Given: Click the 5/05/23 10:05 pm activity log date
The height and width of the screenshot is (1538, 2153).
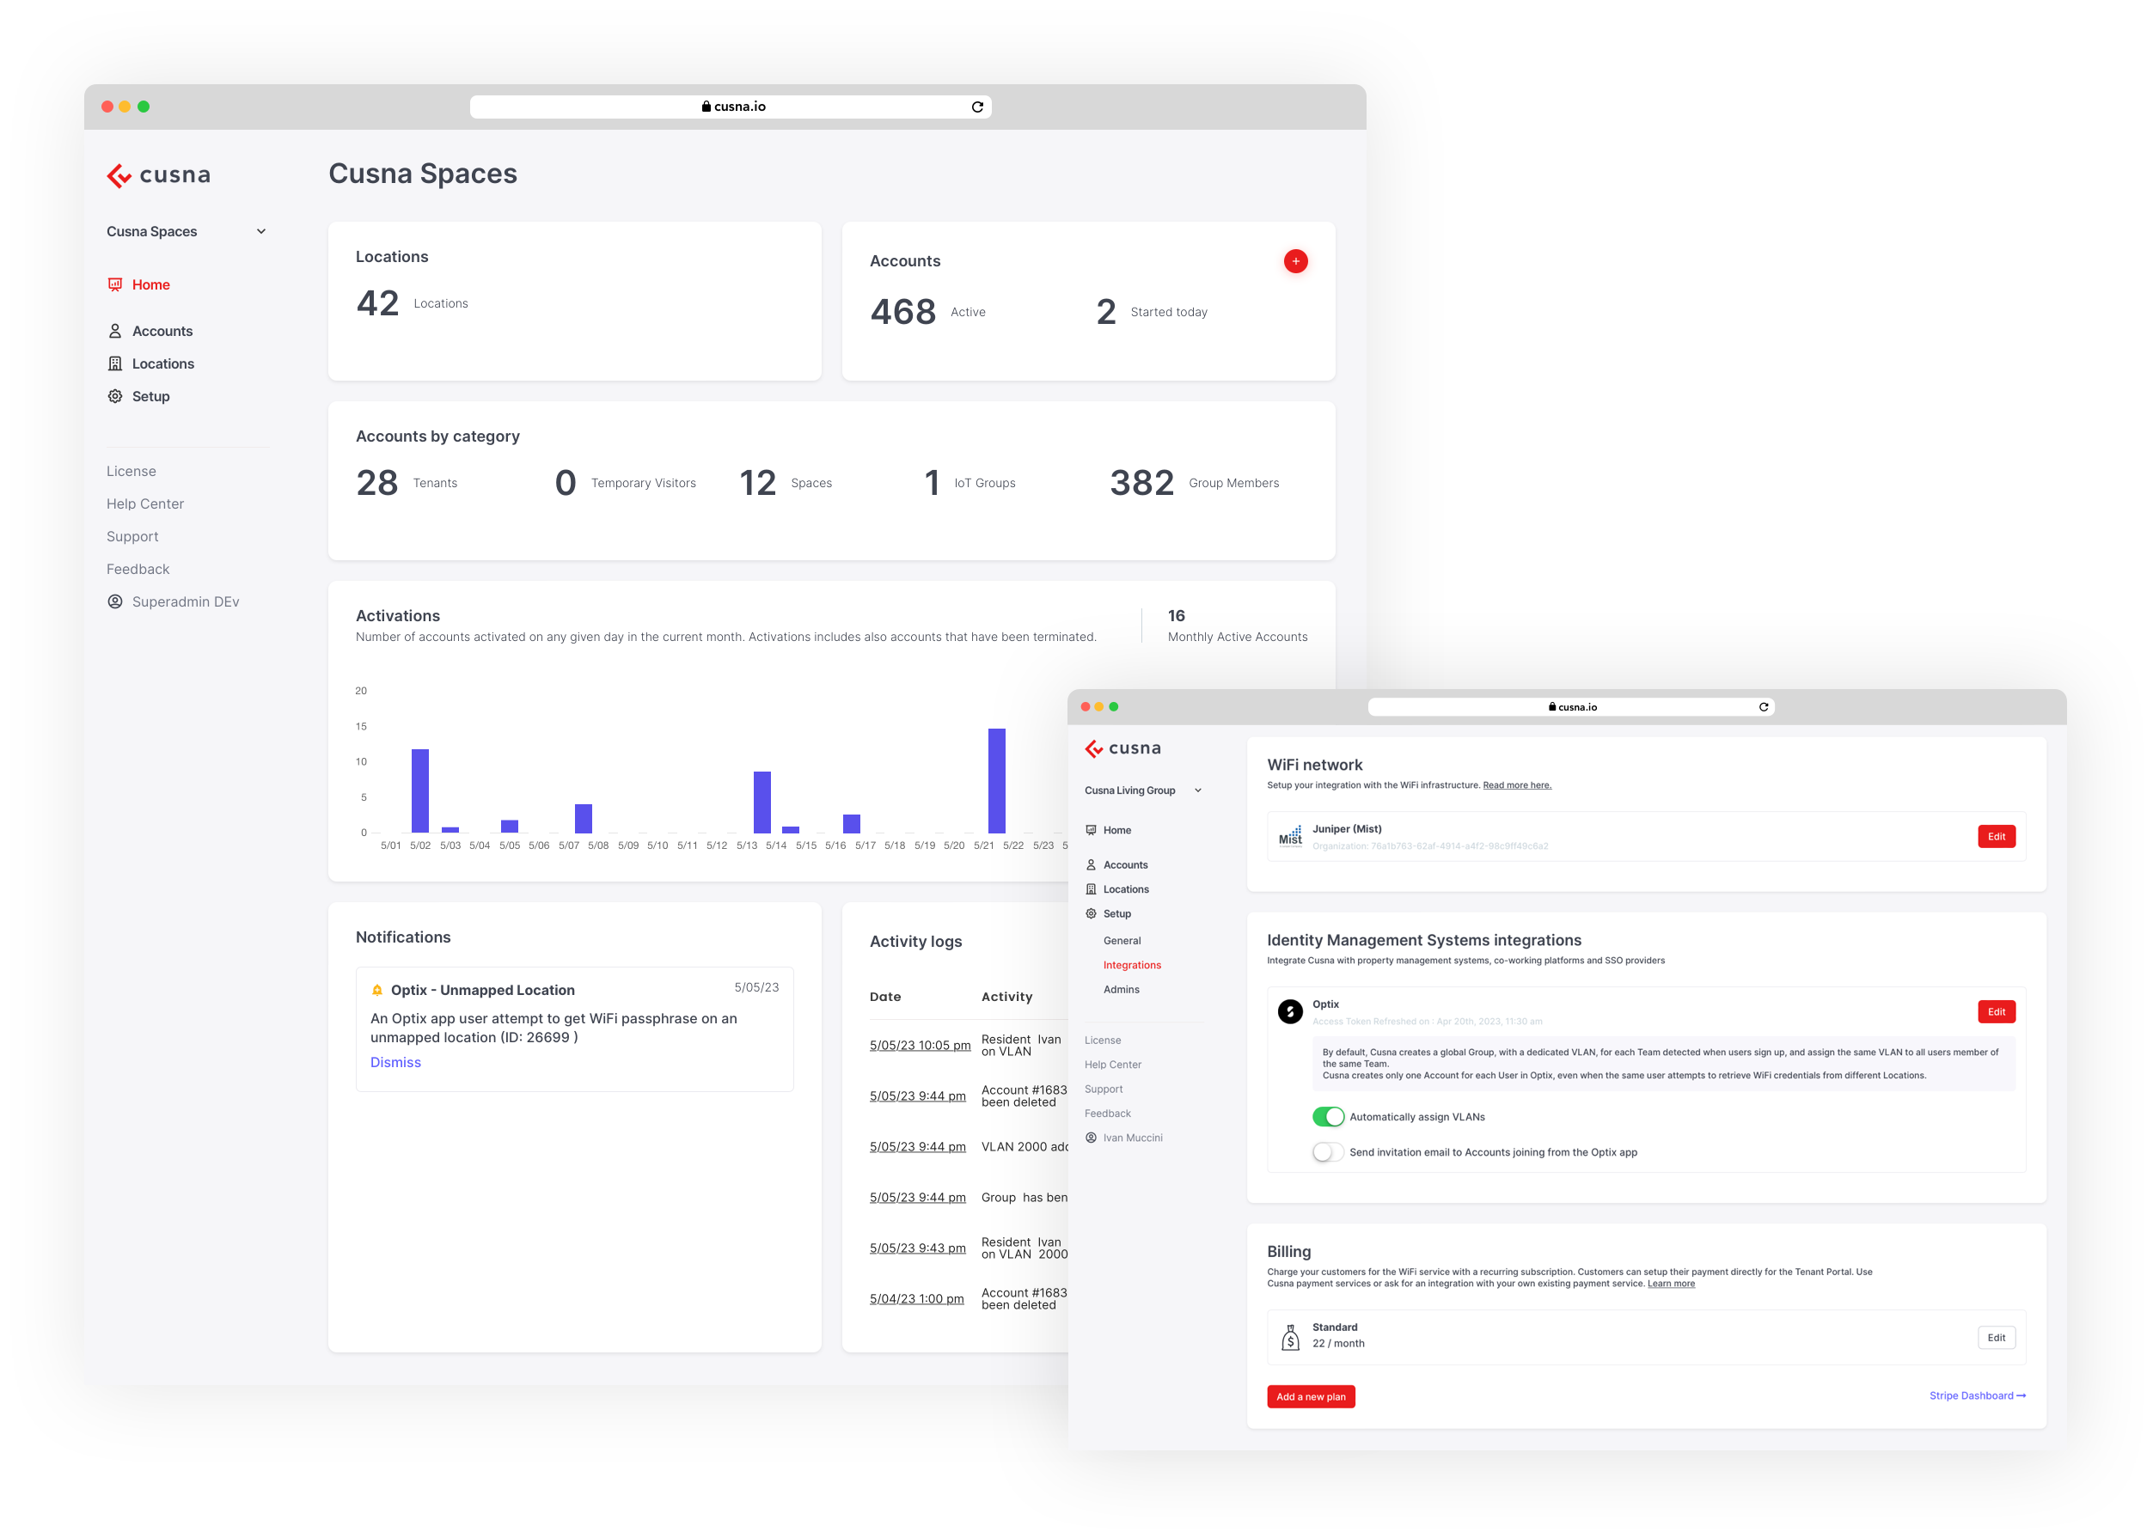Looking at the screenshot, I should click(x=920, y=1046).
